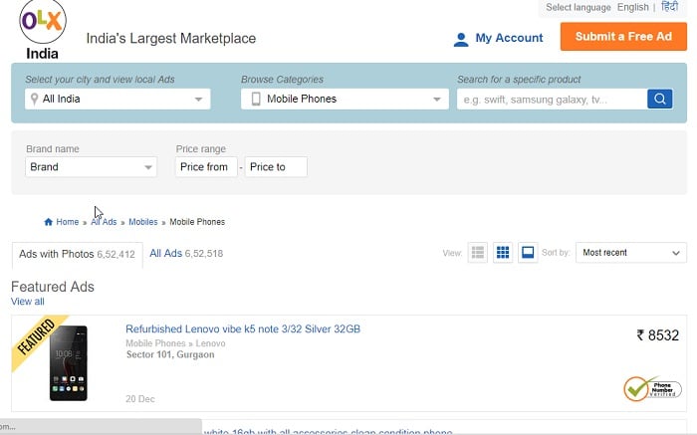
Task: Click Mobile Phones breadcrumb text
Action: (197, 222)
